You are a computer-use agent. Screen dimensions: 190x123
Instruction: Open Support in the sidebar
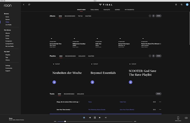(x=8, y=71)
